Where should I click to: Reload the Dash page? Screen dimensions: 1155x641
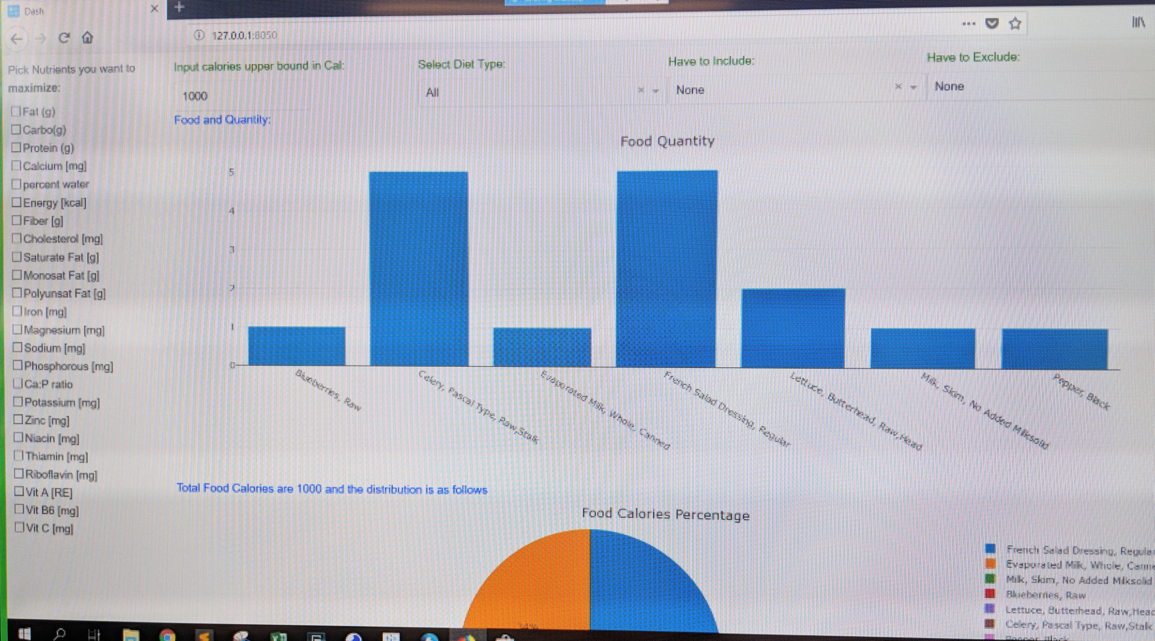coord(64,37)
